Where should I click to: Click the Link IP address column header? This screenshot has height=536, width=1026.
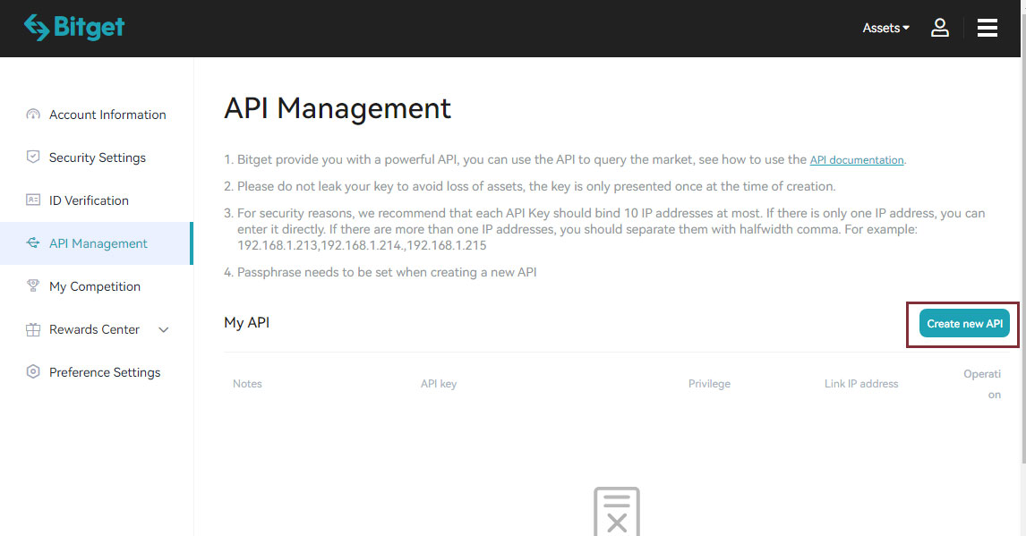tap(861, 384)
